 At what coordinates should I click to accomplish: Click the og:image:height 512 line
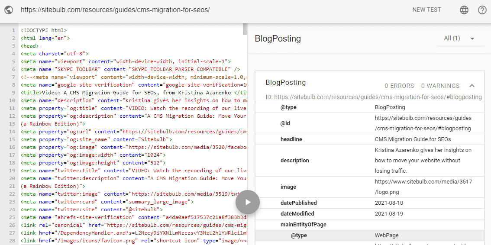tap(93, 163)
